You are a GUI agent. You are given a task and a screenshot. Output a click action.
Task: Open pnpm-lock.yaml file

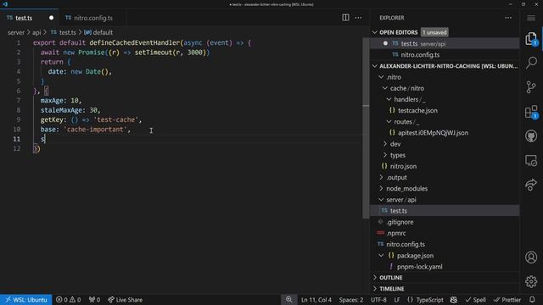point(445,267)
